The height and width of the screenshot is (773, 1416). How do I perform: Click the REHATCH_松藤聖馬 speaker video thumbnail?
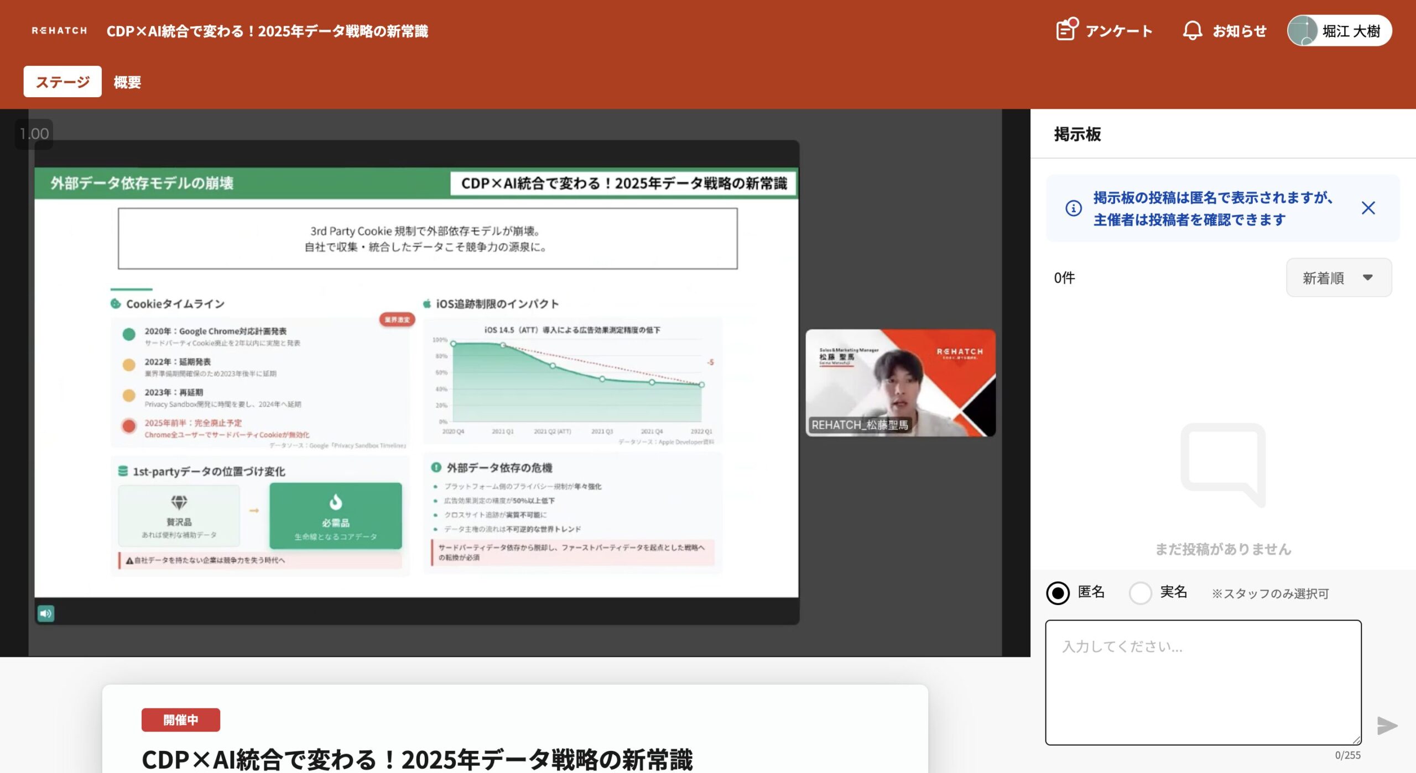coord(900,382)
